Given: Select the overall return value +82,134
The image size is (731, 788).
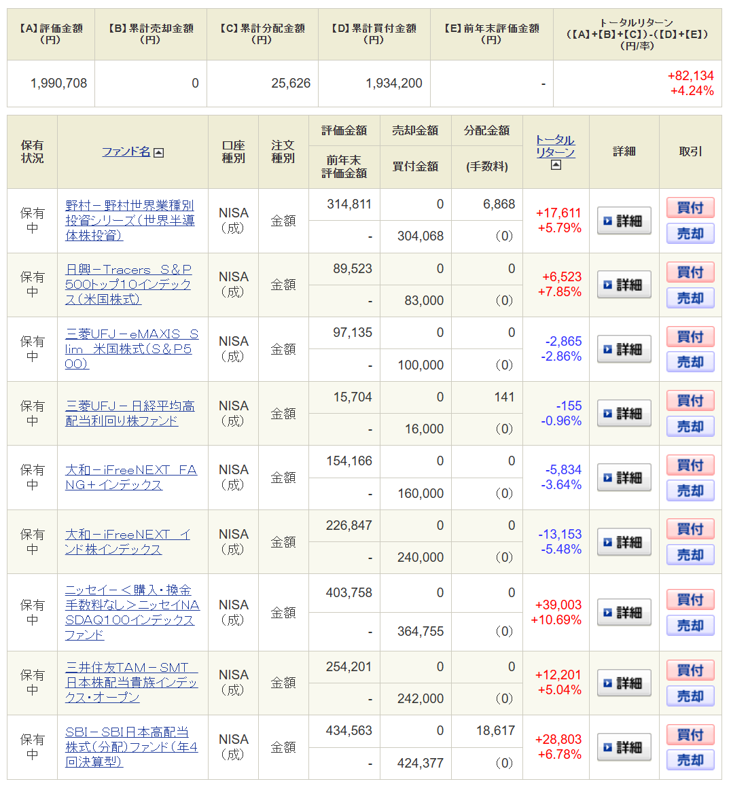Looking at the screenshot, I should pos(691,75).
